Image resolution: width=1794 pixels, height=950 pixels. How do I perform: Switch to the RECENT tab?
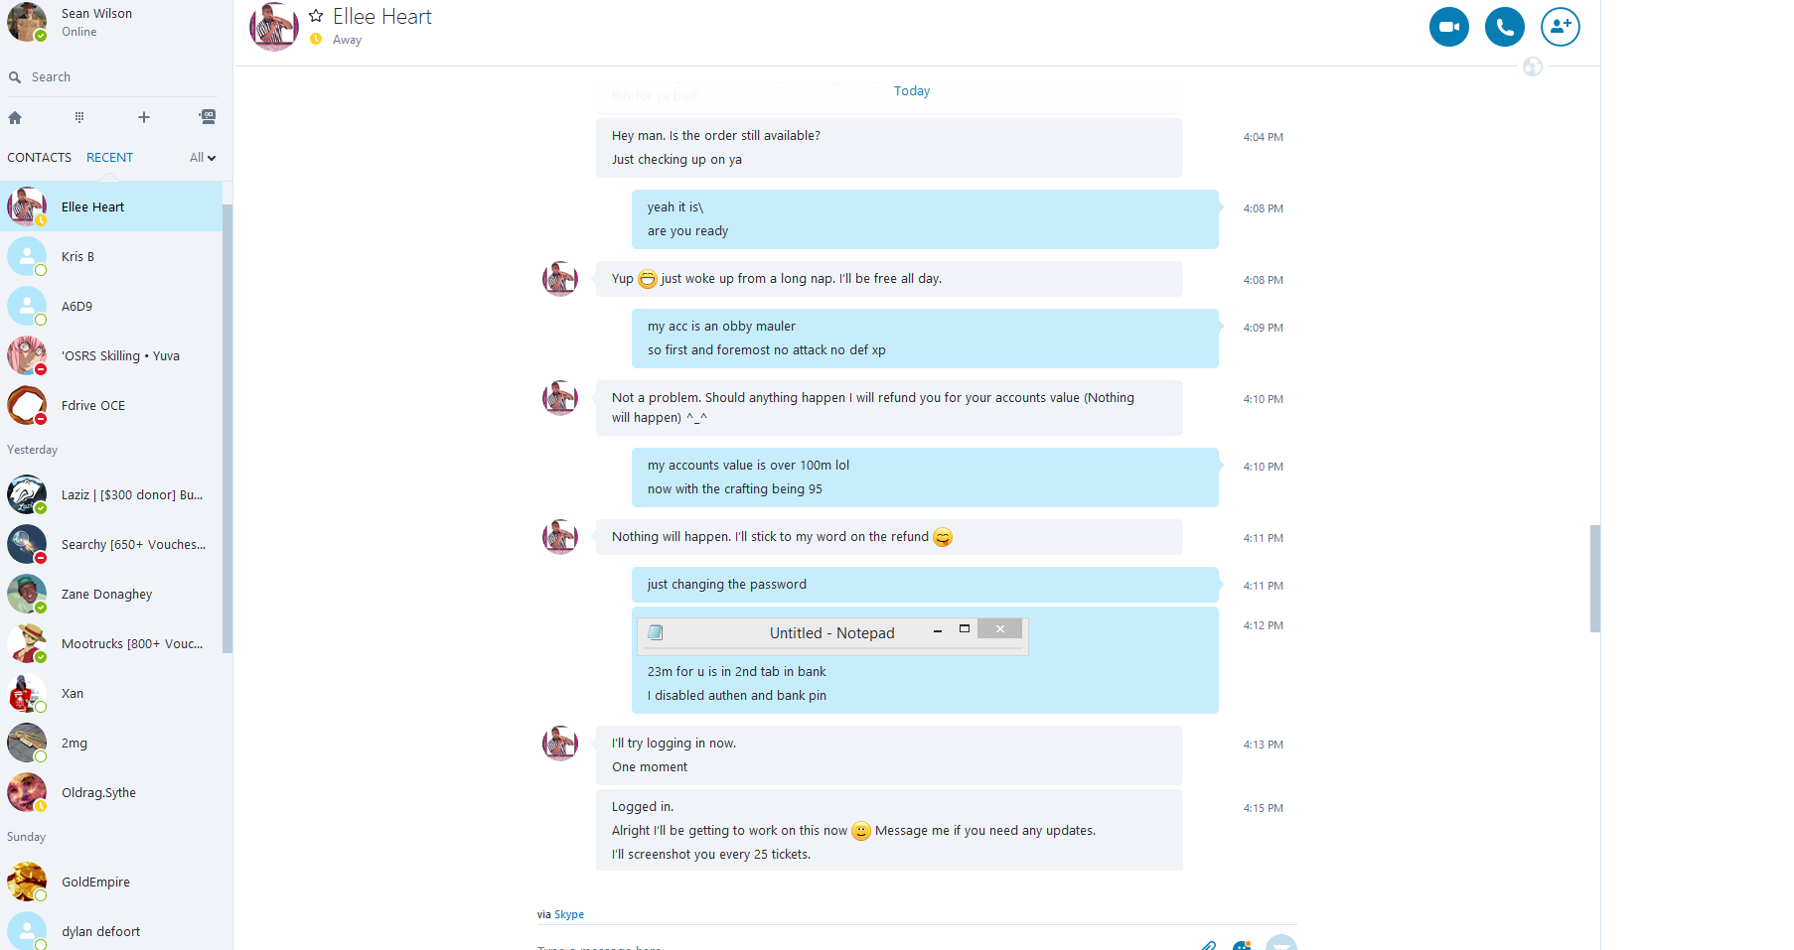(109, 158)
